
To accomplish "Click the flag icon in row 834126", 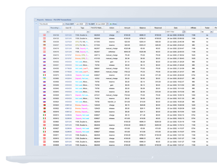I will pos(44,35).
